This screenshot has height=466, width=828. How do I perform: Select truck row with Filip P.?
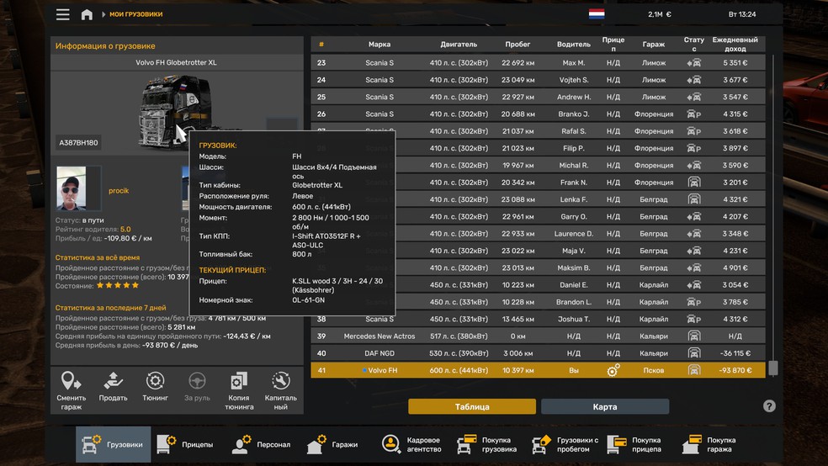click(538, 148)
